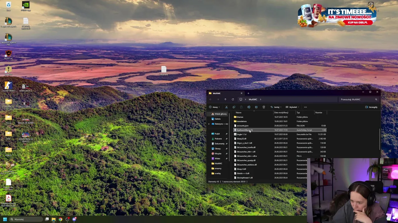Open the League of Legends desktop shortcut
The width and height of the screenshot is (398, 223).
click(x=8, y=23)
